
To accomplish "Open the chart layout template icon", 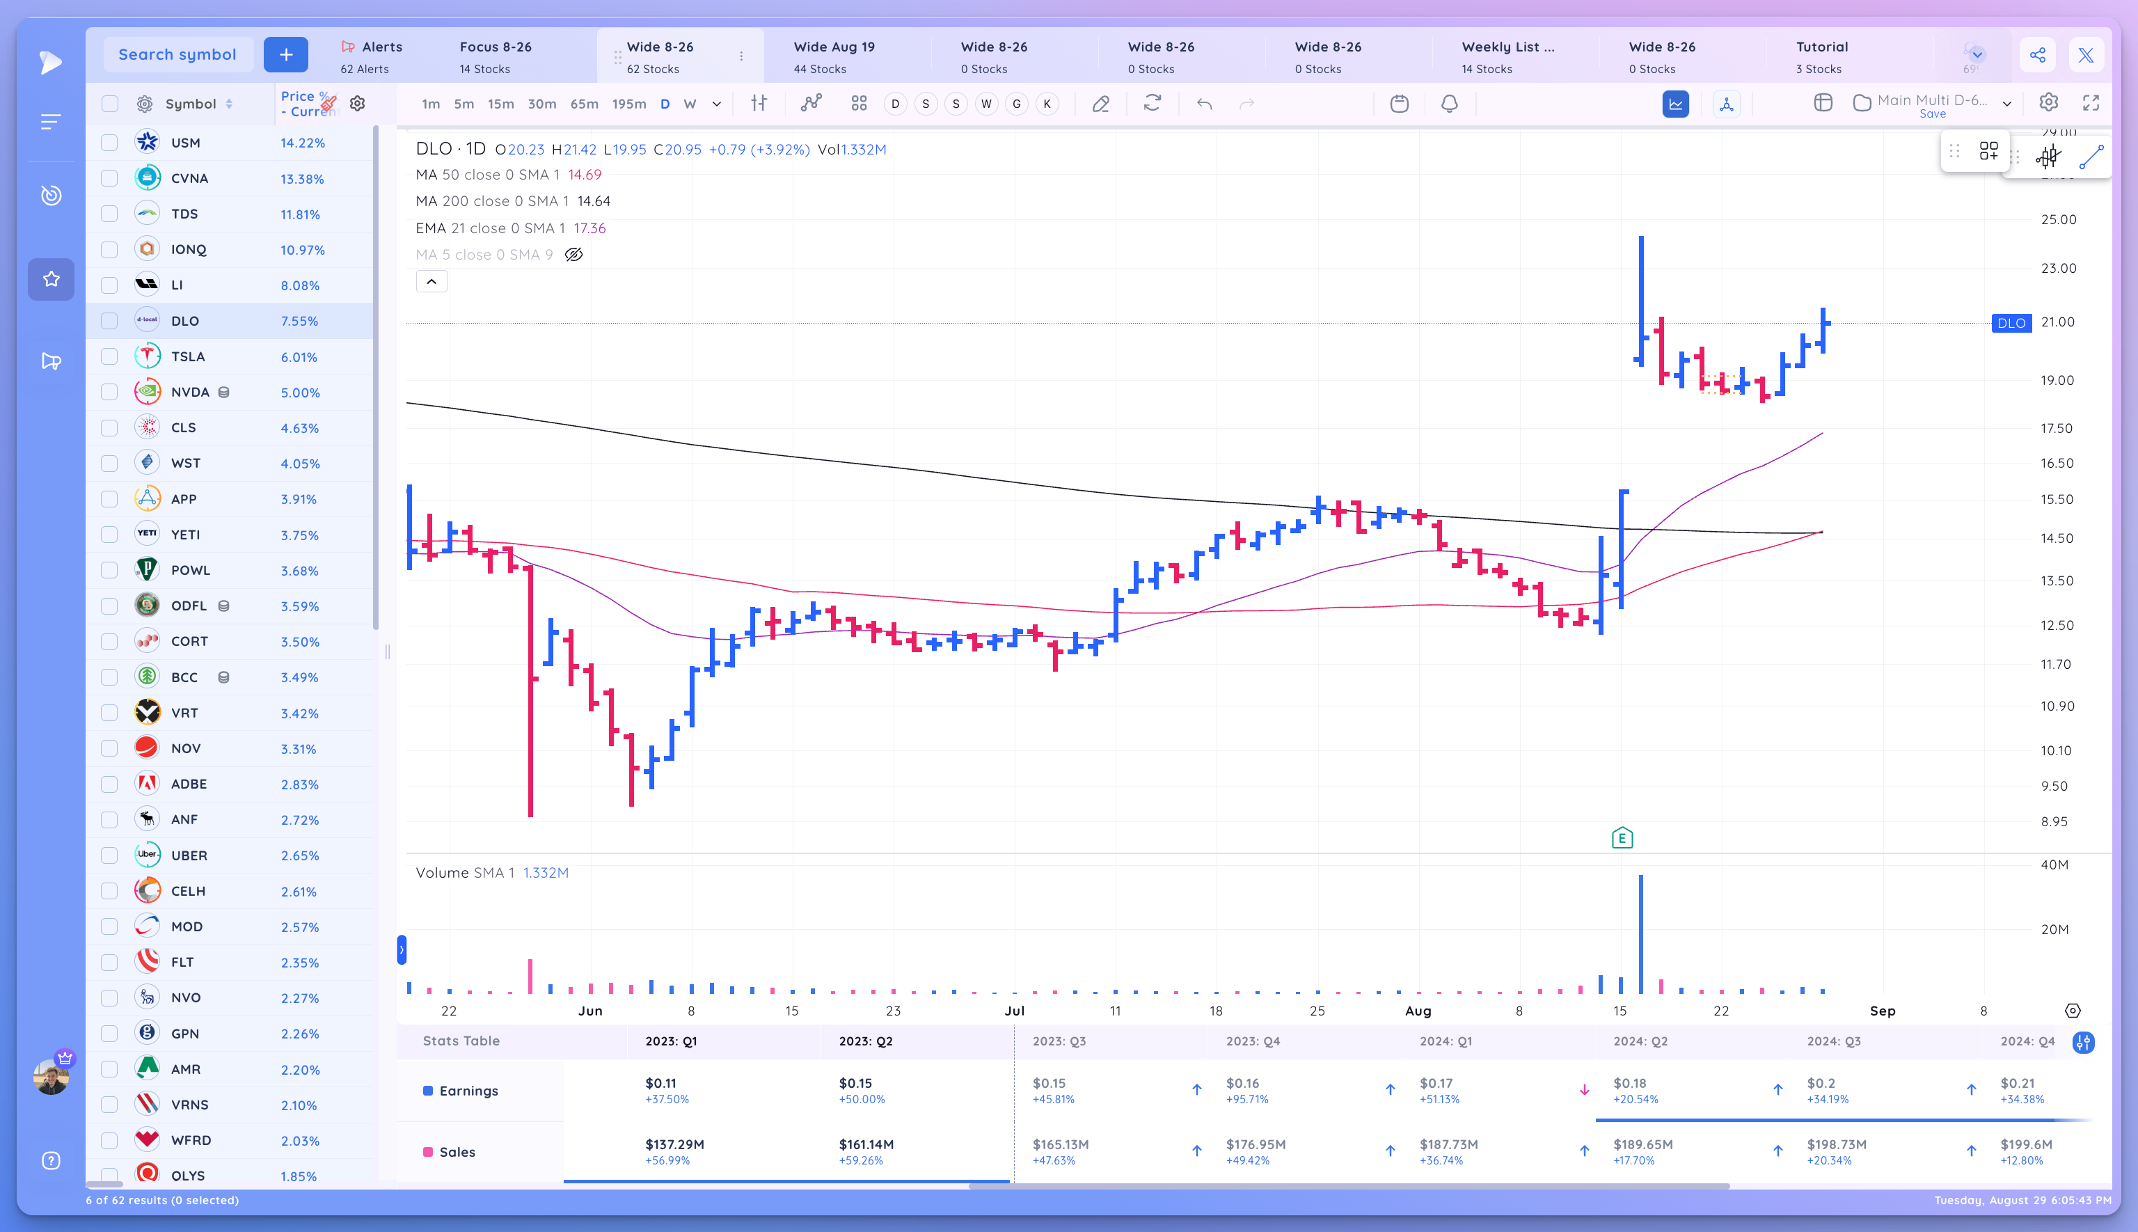I will tap(1823, 102).
